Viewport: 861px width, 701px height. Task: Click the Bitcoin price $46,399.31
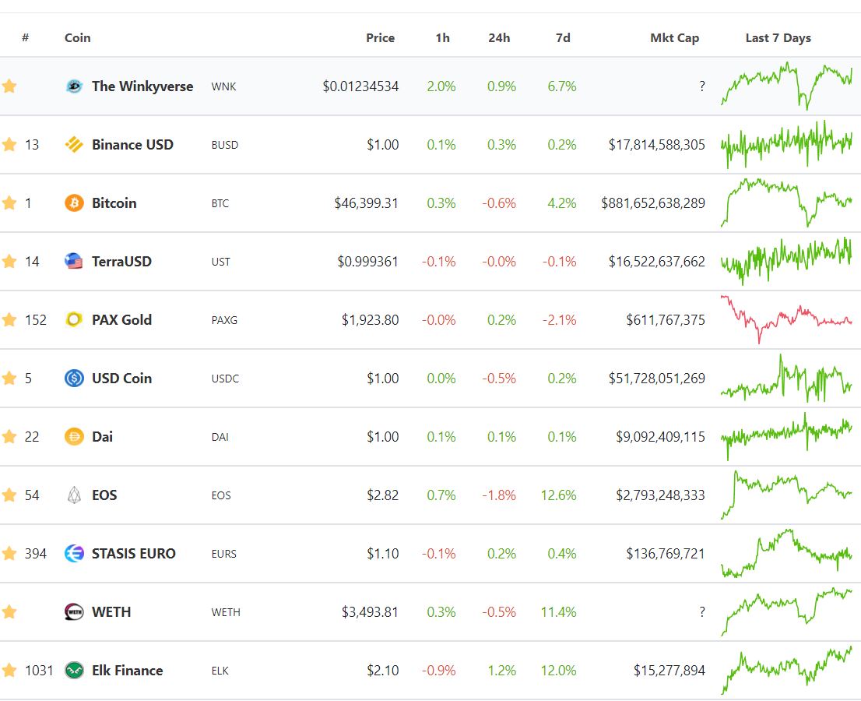[366, 203]
